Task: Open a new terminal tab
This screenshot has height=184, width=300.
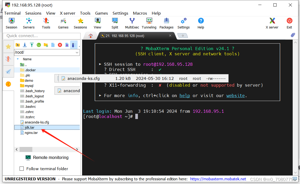Action: coord(182,35)
